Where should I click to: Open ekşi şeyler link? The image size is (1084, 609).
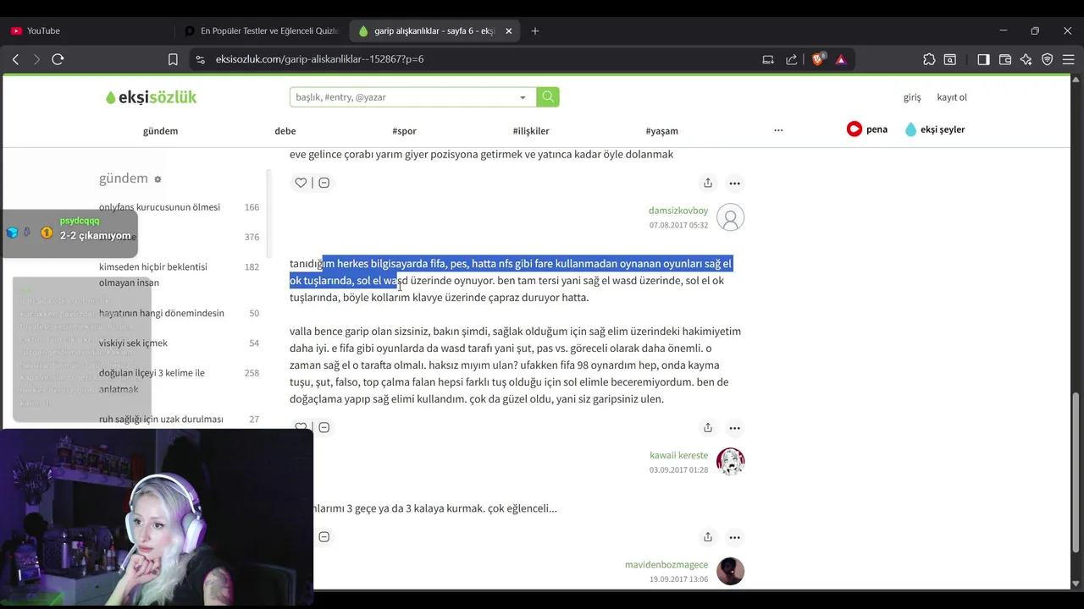(935, 129)
